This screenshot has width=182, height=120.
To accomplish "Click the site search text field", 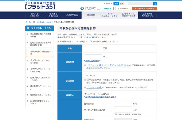I will pos(141,4).
